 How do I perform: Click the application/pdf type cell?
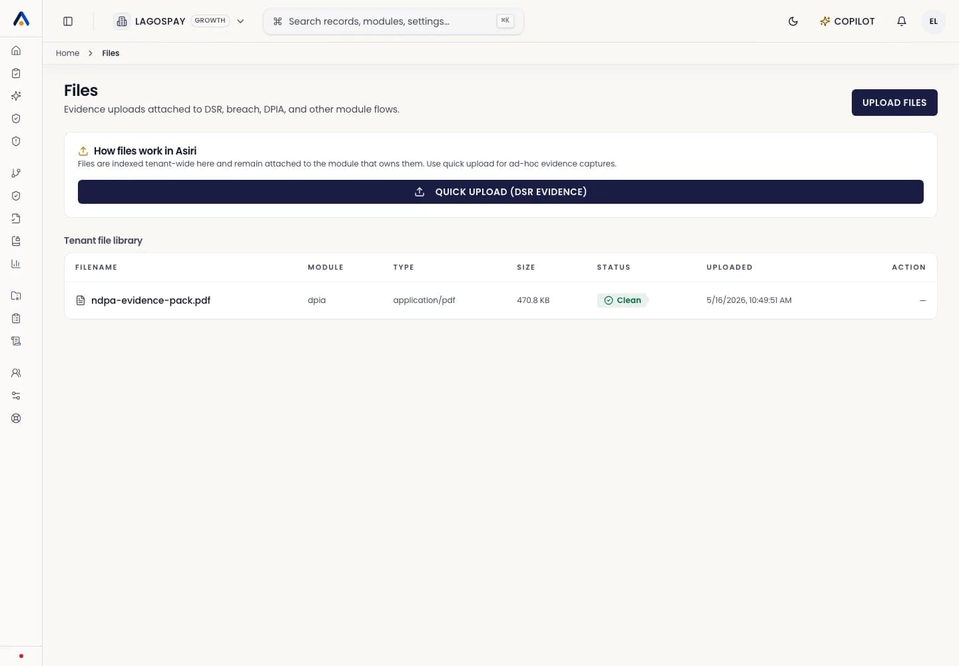coord(424,300)
